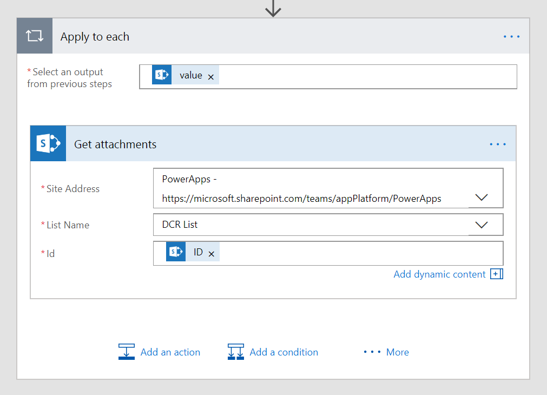Click the Select an output input field
This screenshot has height=395, width=547.
(x=368, y=76)
